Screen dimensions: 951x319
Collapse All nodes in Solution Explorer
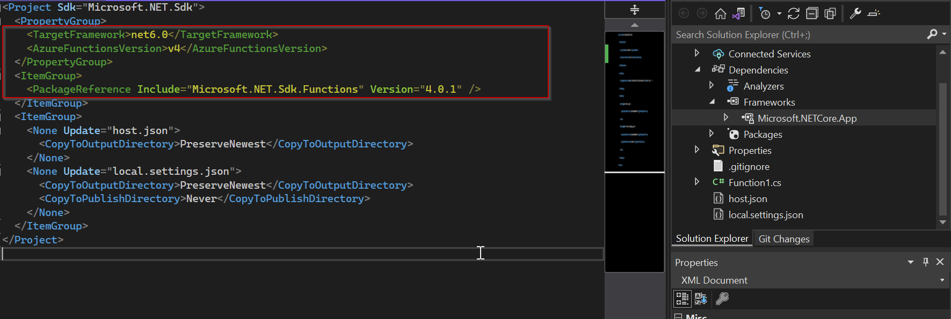[812, 13]
